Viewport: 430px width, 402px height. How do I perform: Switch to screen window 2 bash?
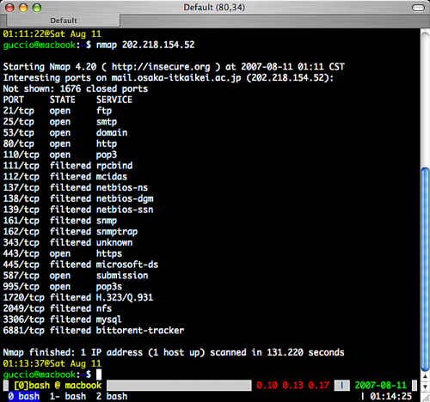[112, 396]
